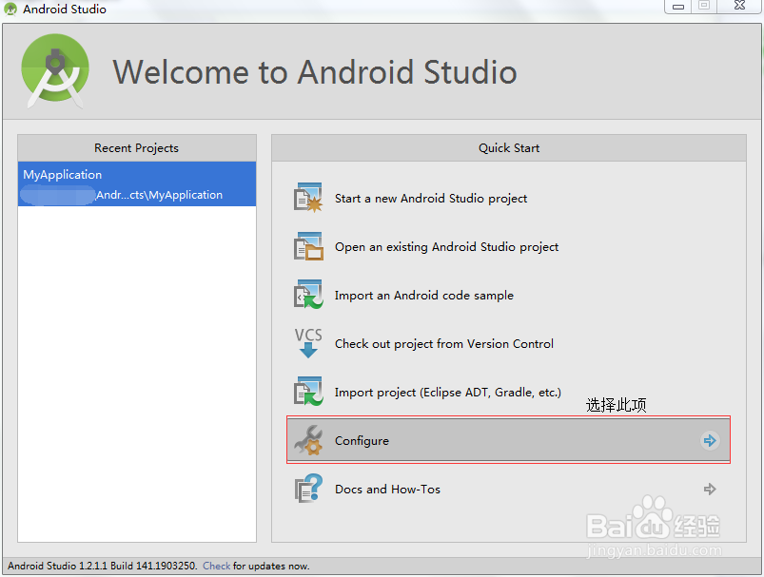Click the Docs question mark icon

(308, 489)
